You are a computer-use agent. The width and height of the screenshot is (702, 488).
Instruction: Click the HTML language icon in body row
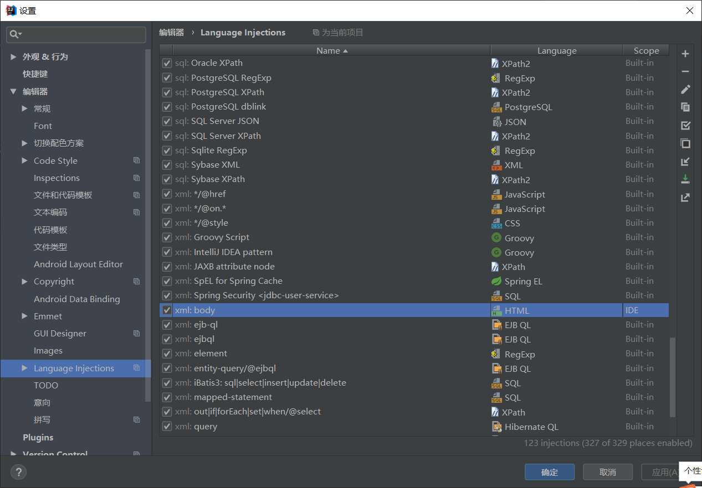point(496,310)
